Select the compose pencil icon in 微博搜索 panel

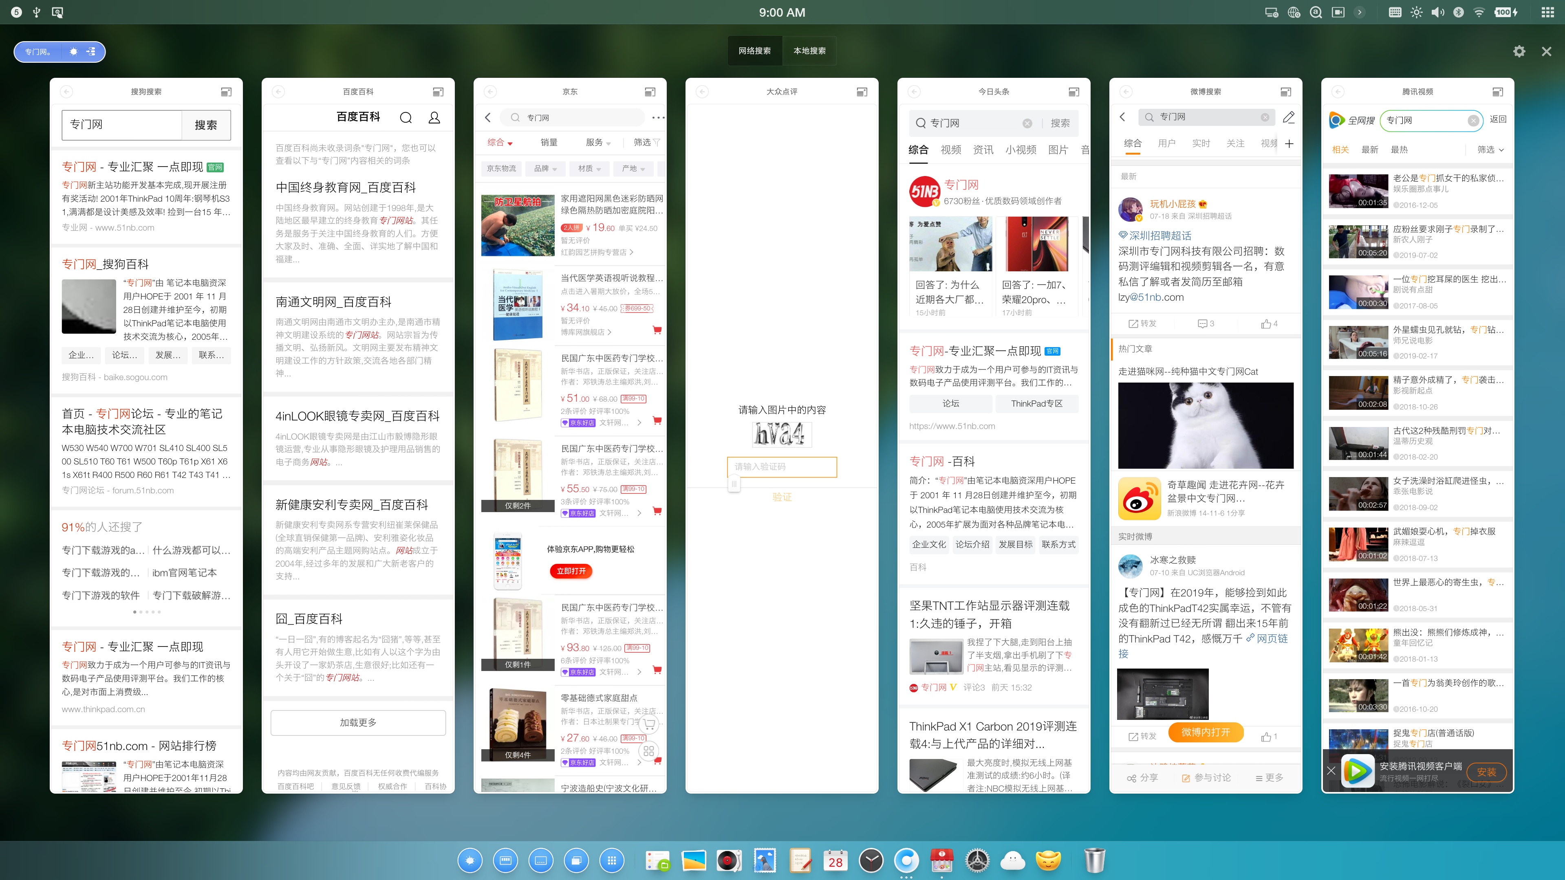point(1289,117)
